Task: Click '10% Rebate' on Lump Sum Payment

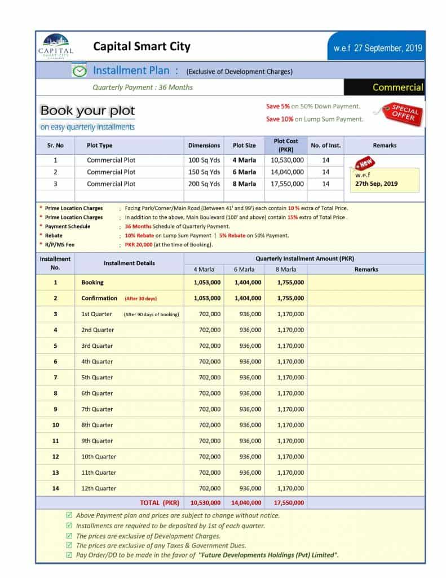Action: click(139, 235)
